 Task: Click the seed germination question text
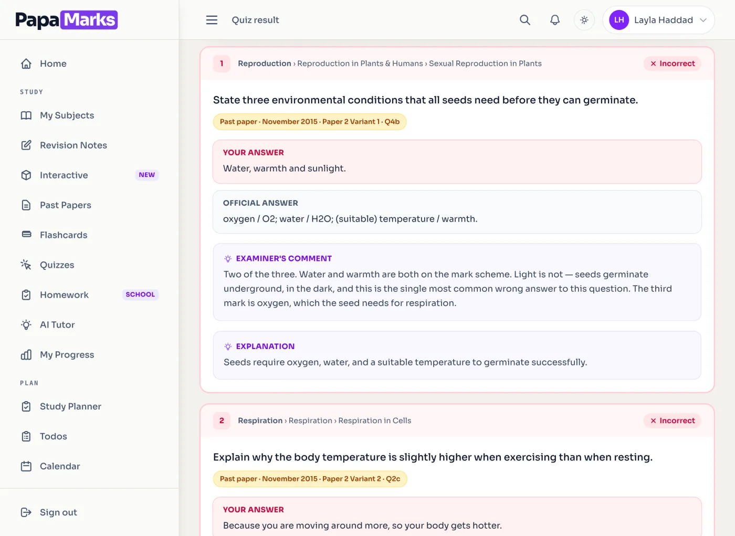pyautogui.click(x=426, y=100)
